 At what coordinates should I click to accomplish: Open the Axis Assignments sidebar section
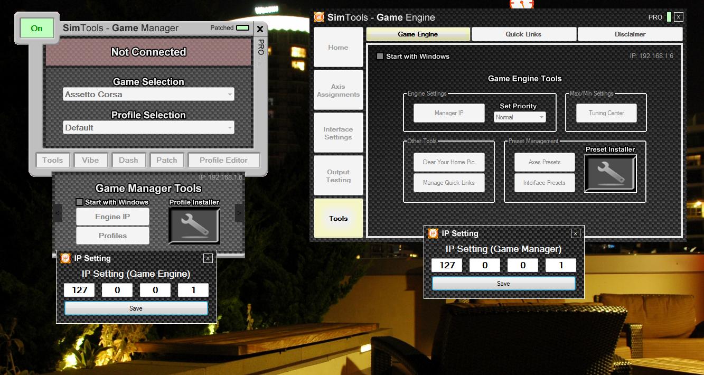[338, 90]
